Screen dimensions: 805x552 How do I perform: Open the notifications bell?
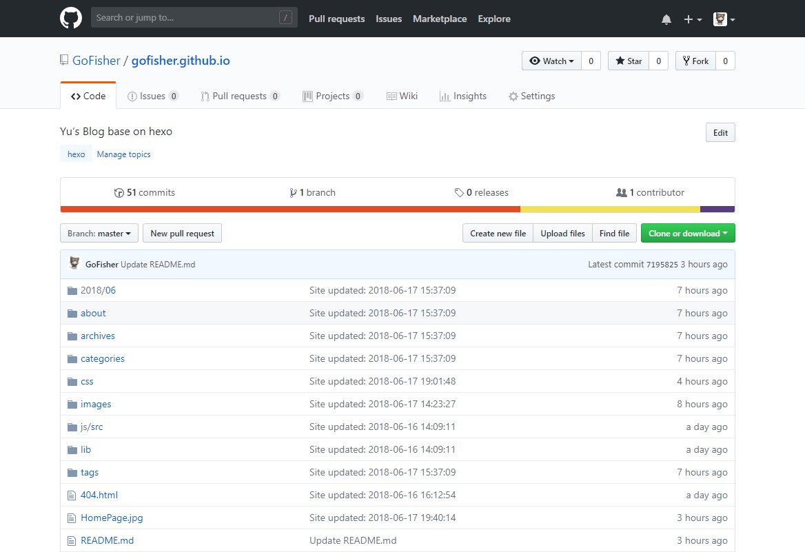666,19
